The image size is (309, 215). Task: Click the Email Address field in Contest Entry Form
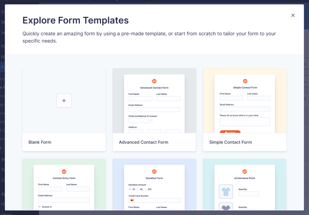click(64, 200)
